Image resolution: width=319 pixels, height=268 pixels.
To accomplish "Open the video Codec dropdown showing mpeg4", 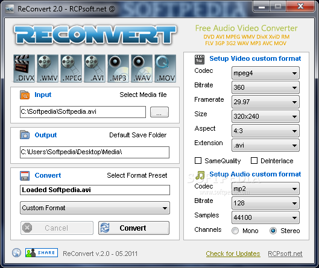I will (265, 73).
